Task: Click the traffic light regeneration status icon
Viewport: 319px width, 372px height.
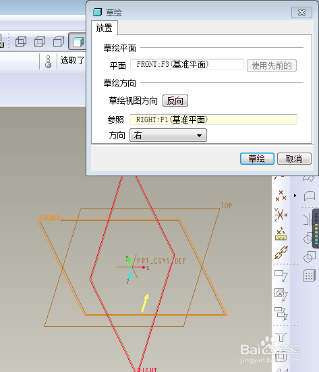Action: pyautogui.click(x=48, y=62)
